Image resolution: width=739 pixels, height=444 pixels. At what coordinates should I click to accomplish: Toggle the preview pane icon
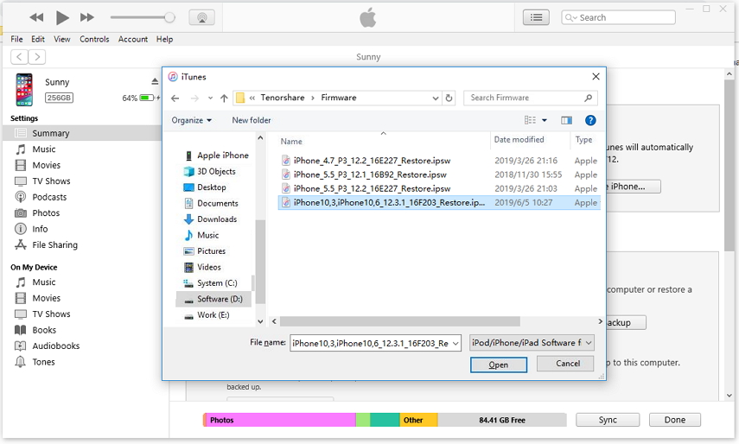click(566, 121)
